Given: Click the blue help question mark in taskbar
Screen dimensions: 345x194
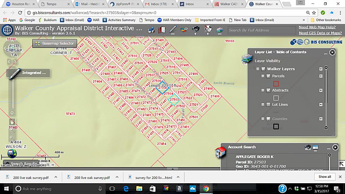Looking at the screenshot, I should click(x=283, y=189).
